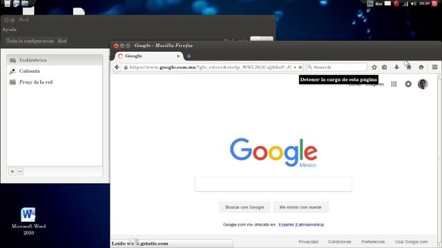Viewport: 442px width, 248px height.
Task: Open Google notifications circle icon
Action: (x=408, y=84)
